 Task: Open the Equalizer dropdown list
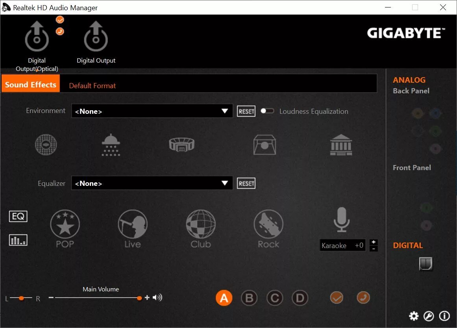point(152,183)
